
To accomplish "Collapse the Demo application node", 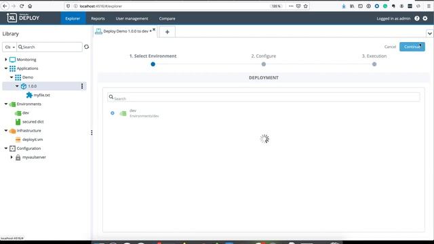I will [x=12, y=77].
